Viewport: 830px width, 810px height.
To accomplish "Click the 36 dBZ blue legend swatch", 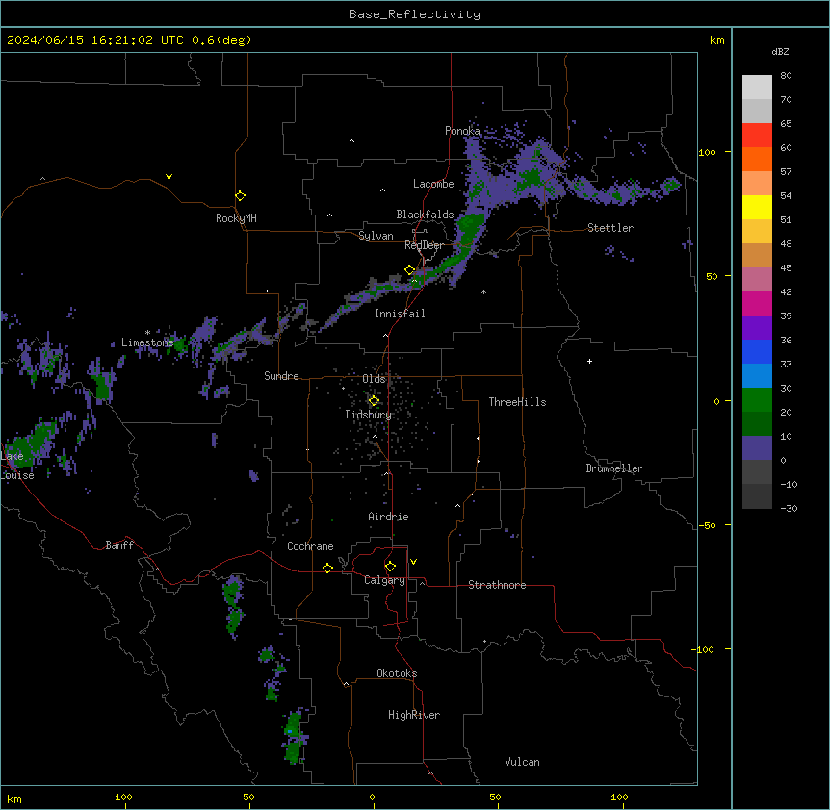I will tap(757, 351).
